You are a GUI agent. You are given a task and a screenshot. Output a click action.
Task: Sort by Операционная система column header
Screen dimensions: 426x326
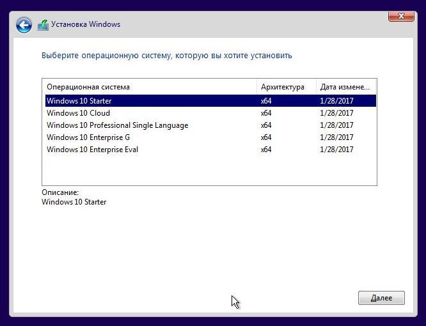point(88,87)
